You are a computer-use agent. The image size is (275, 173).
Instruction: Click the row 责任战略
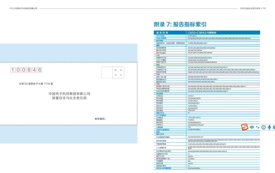207,98
